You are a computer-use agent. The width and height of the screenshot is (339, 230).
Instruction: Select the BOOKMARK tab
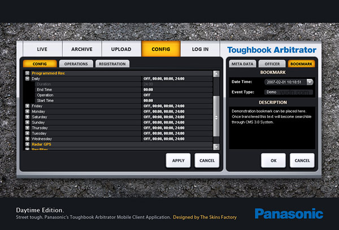(x=301, y=64)
